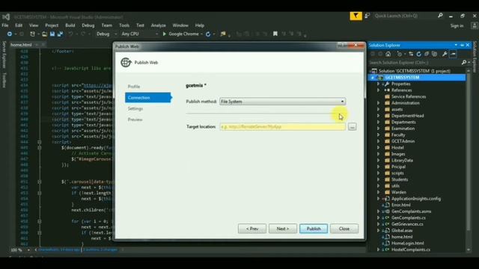Click the Publish button
The height and width of the screenshot is (269, 479).
314,229
